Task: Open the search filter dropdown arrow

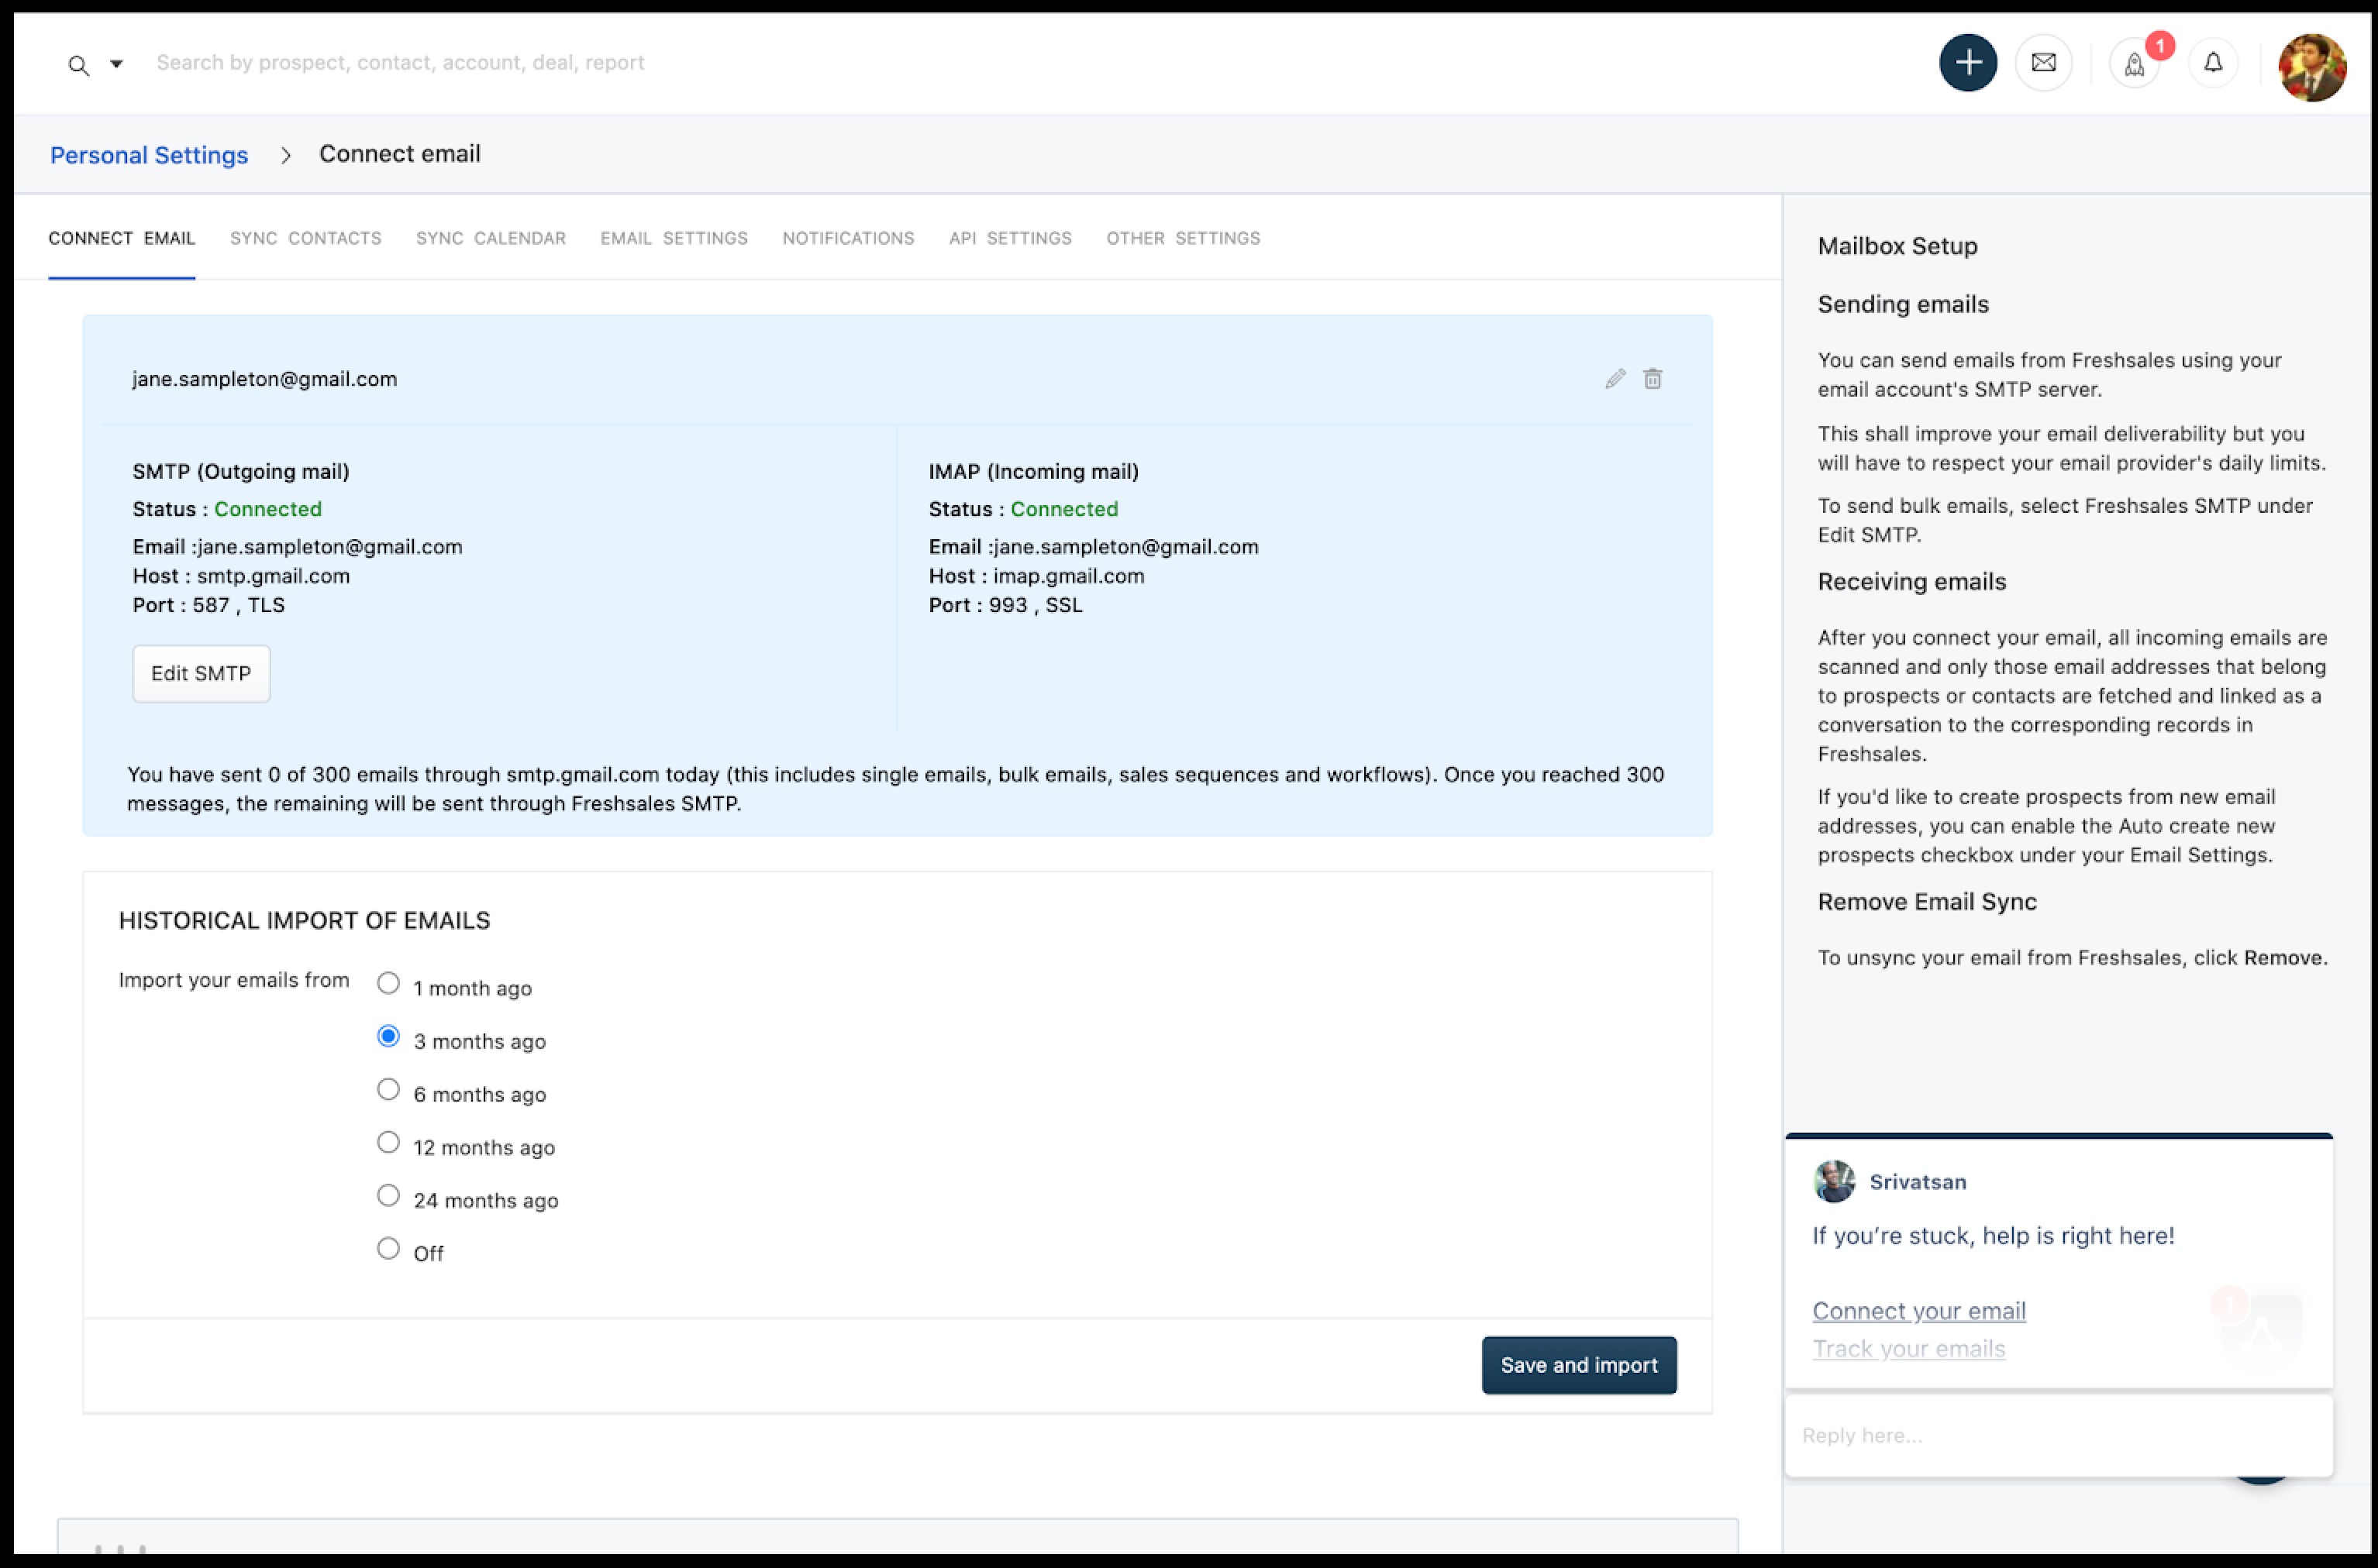Action: click(116, 64)
